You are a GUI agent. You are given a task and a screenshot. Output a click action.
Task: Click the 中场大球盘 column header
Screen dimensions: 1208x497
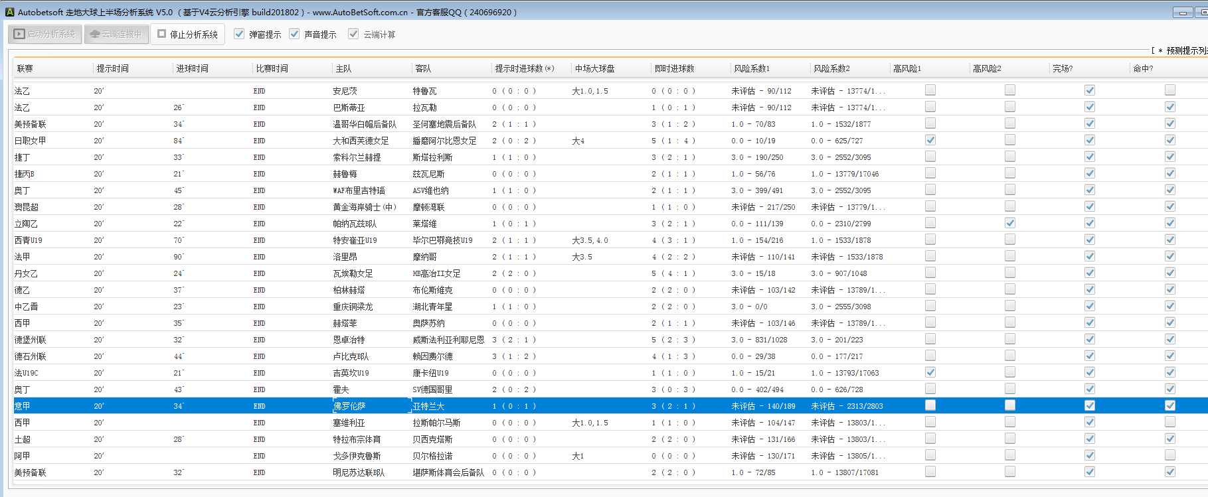[594, 68]
